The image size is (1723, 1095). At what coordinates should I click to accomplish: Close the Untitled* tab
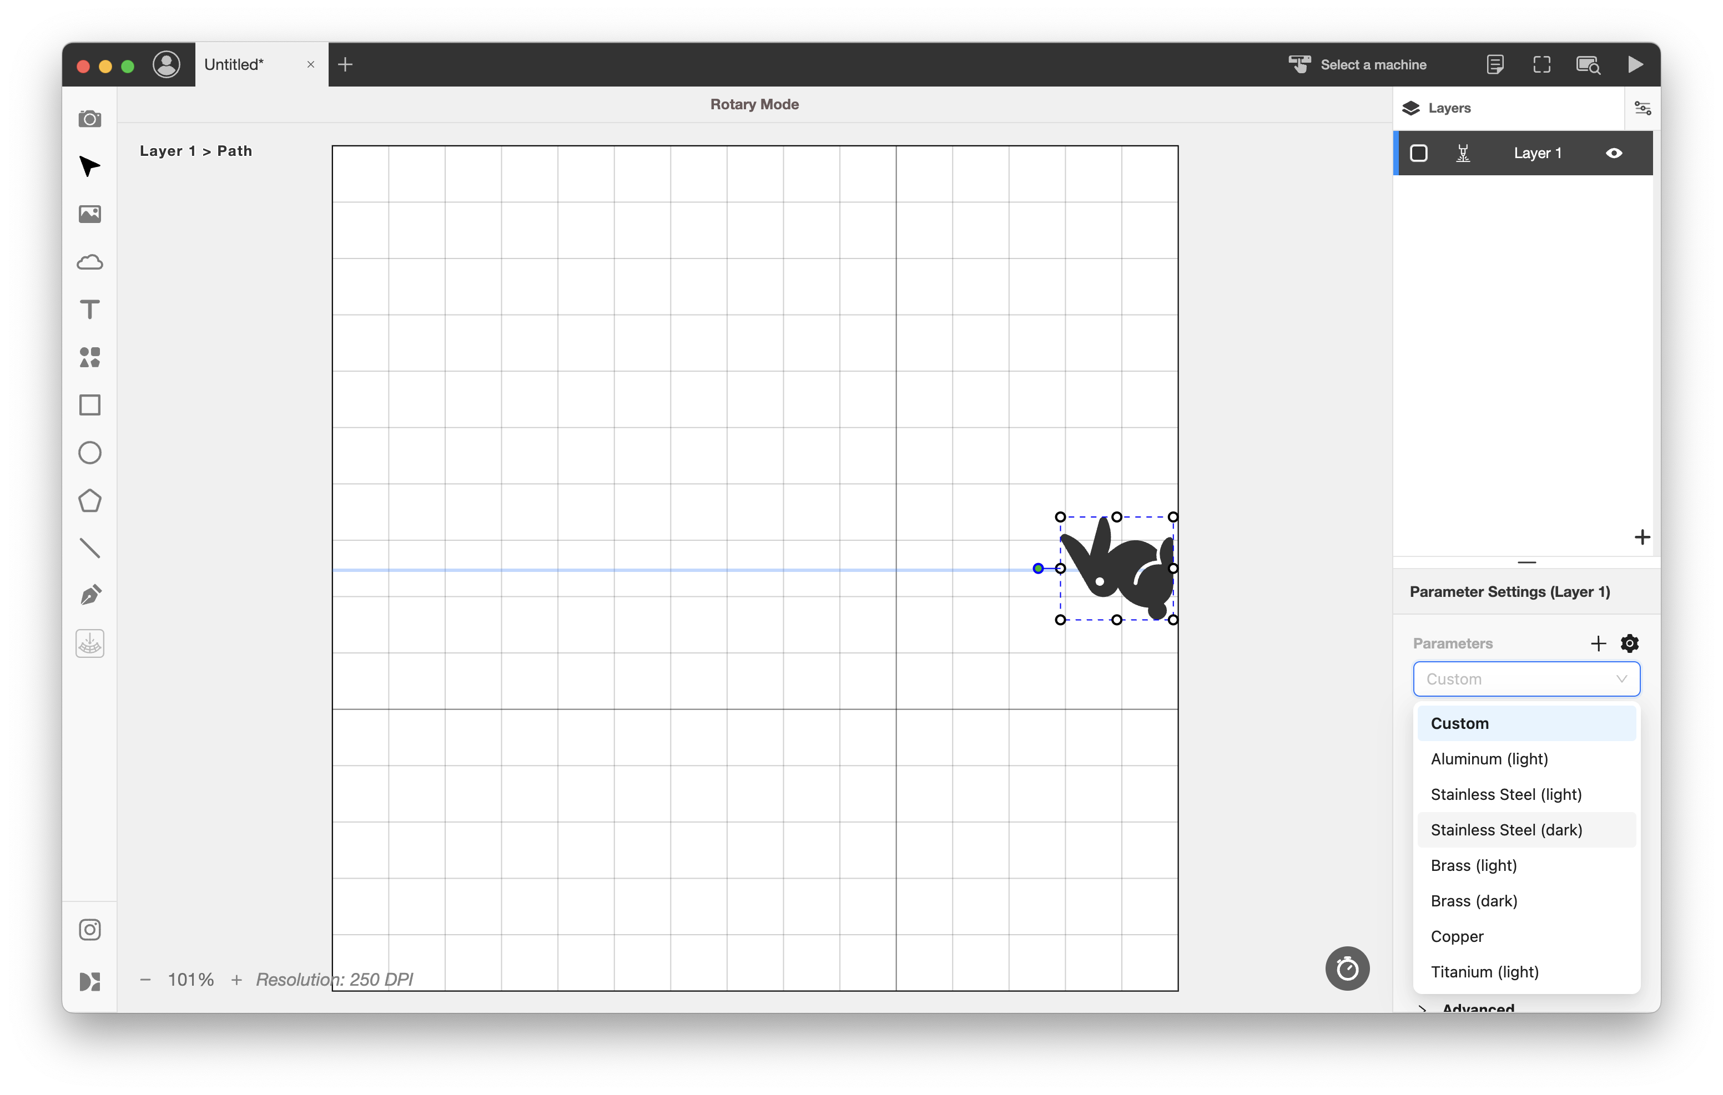[310, 64]
